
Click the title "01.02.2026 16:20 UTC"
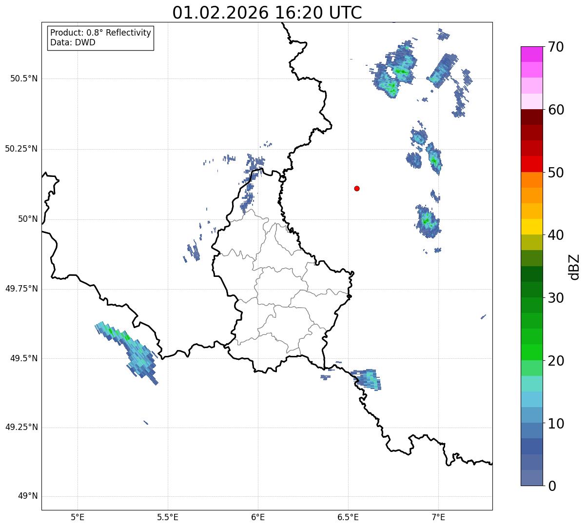tap(267, 13)
